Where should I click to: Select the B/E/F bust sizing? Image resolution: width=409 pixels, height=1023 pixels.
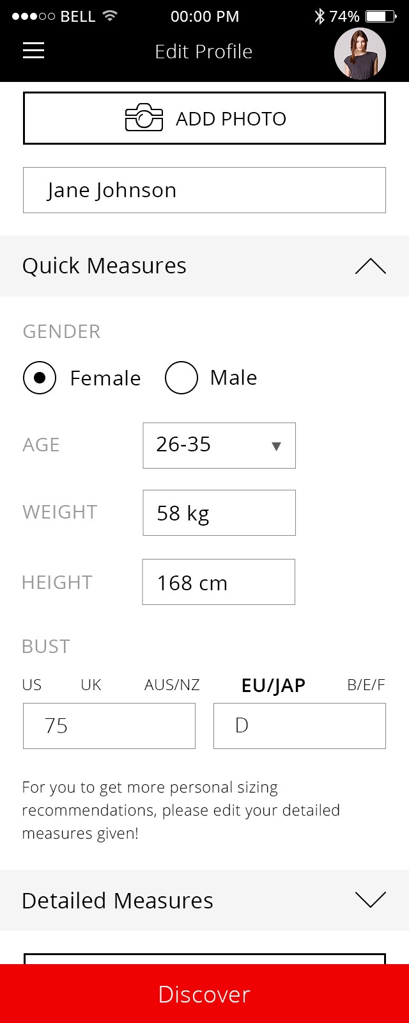coord(366,685)
